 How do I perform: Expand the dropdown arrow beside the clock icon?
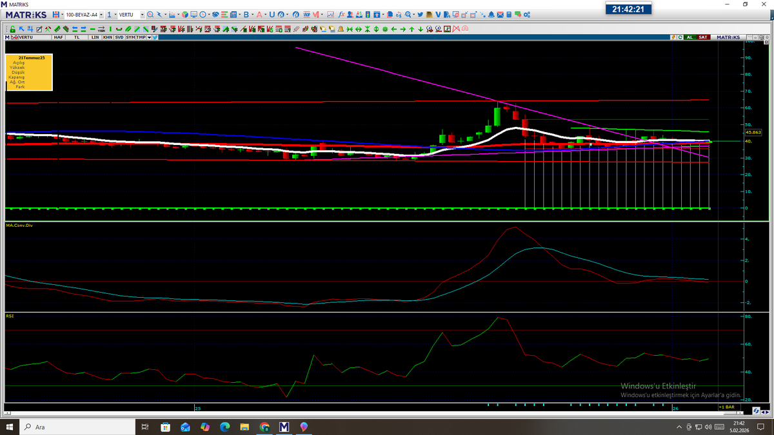point(209,14)
